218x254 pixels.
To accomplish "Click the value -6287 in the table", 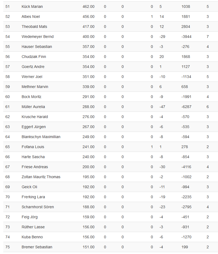I will [186, 107].
